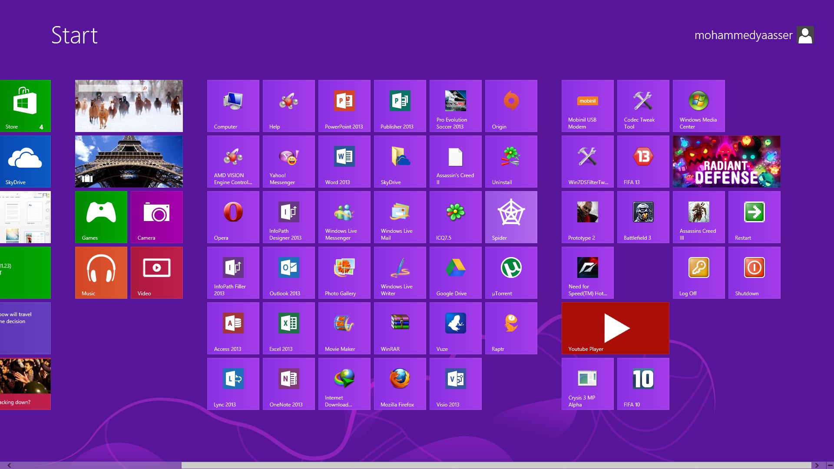Launch the Raptr tile
Screen dimensions: 834x469
coord(511,328)
